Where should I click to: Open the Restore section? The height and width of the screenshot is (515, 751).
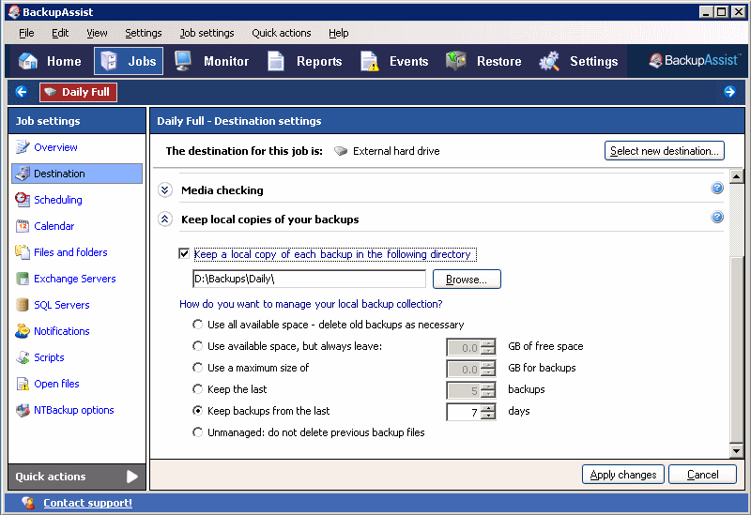[483, 61]
